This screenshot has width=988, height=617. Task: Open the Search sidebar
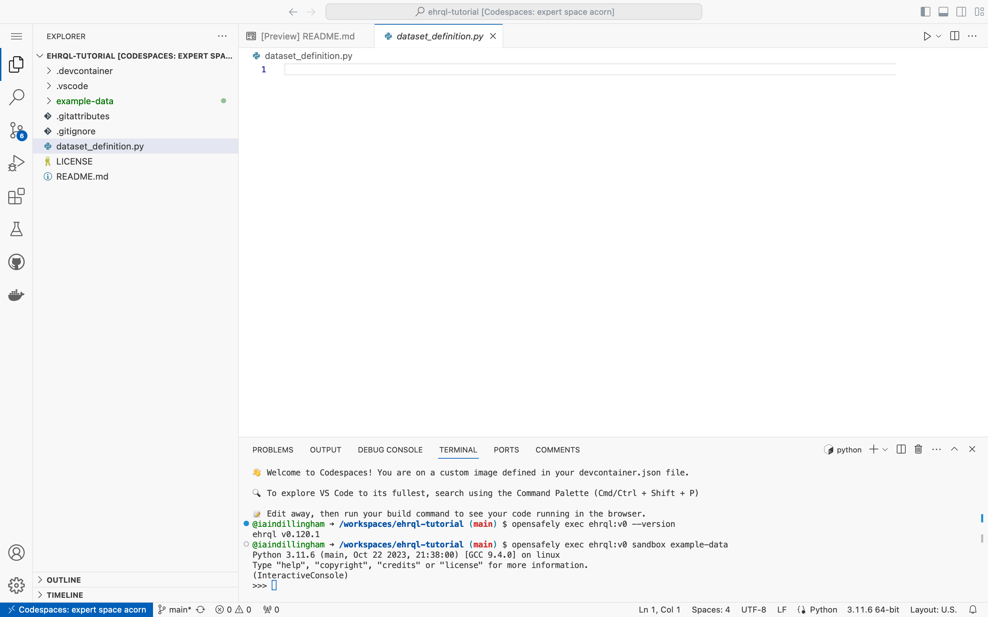(x=16, y=97)
